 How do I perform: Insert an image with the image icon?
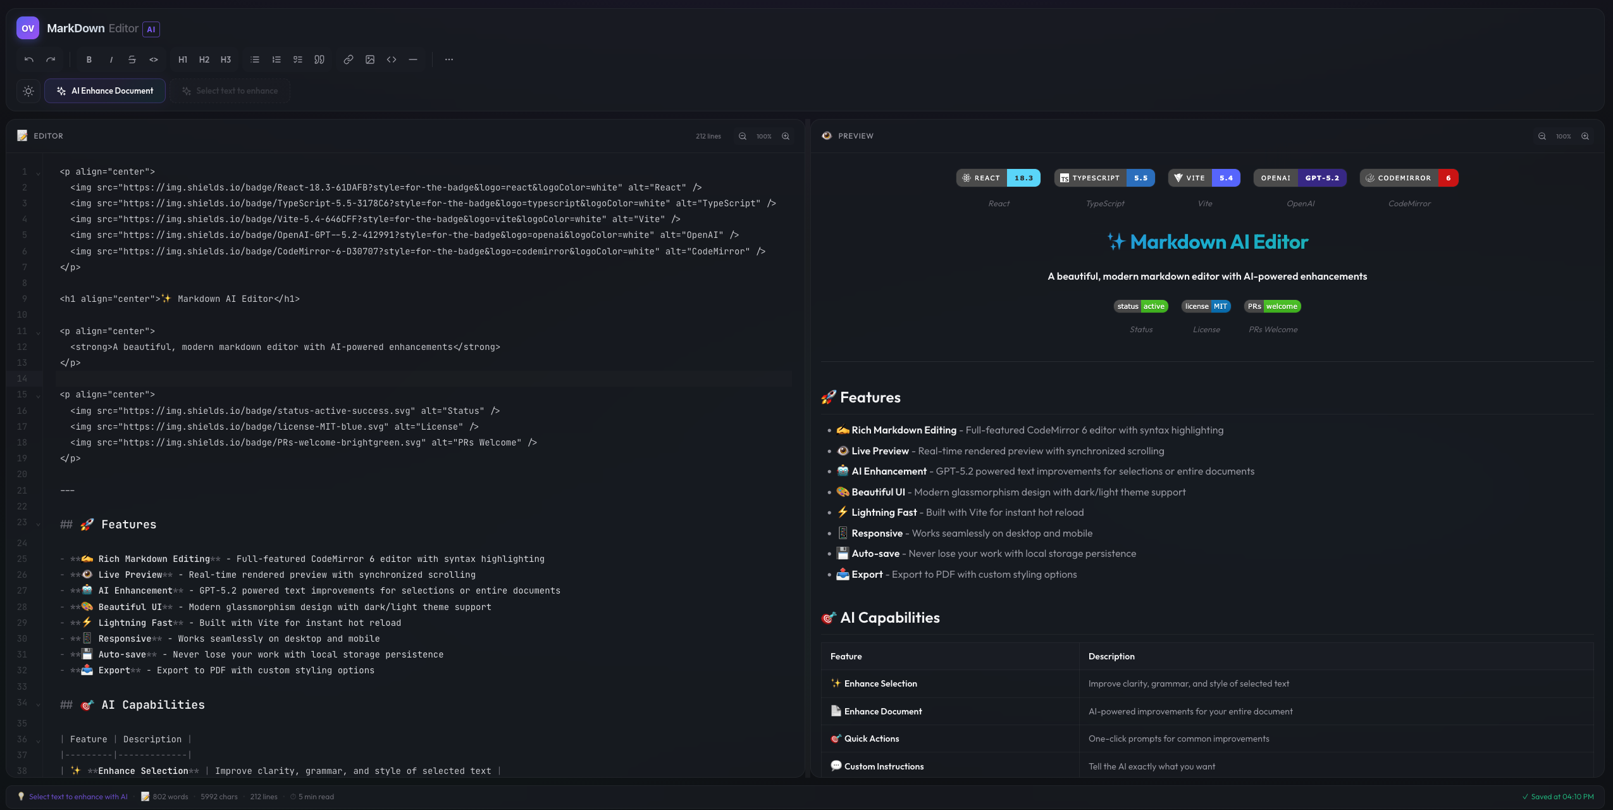[x=370, y=59]
